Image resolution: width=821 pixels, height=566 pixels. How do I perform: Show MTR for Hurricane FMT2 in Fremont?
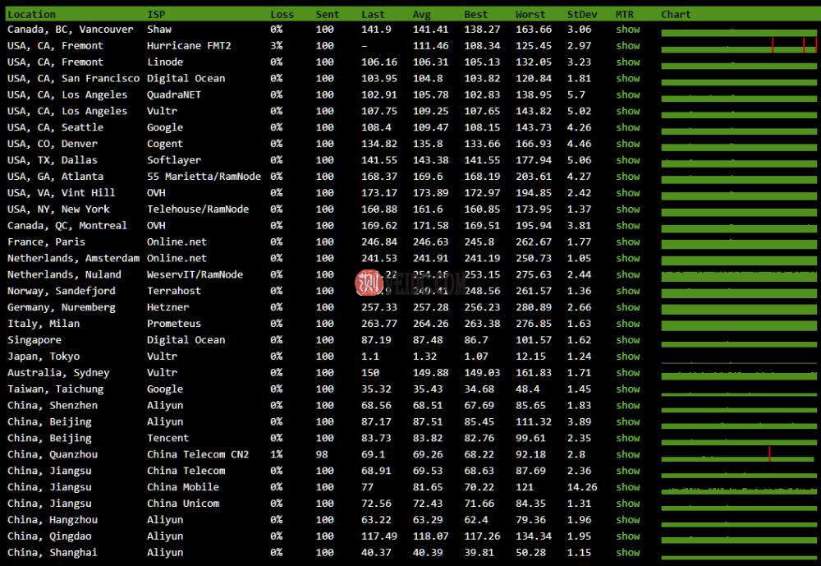click(x=627, y=45)
